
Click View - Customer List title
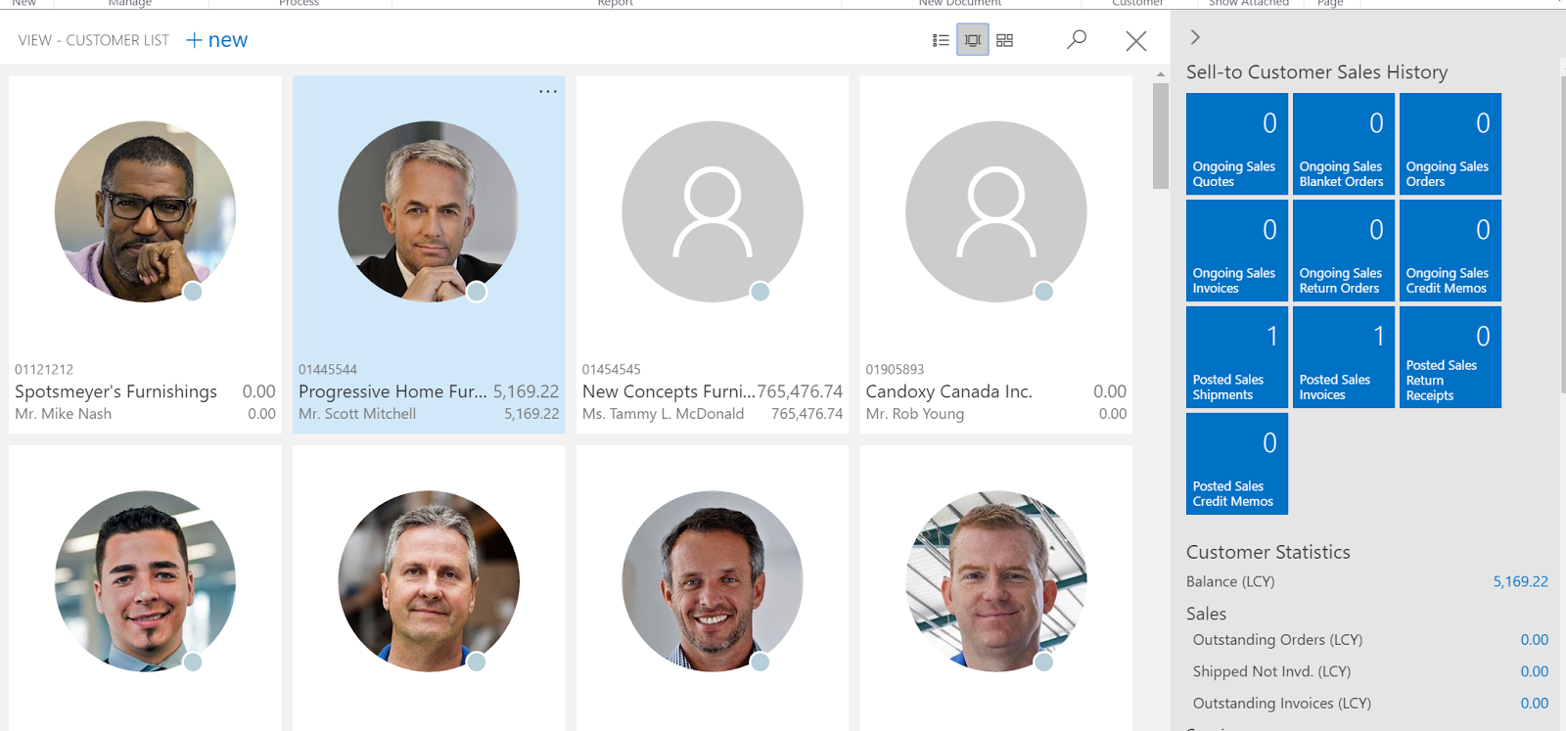[x=93, y=40]
